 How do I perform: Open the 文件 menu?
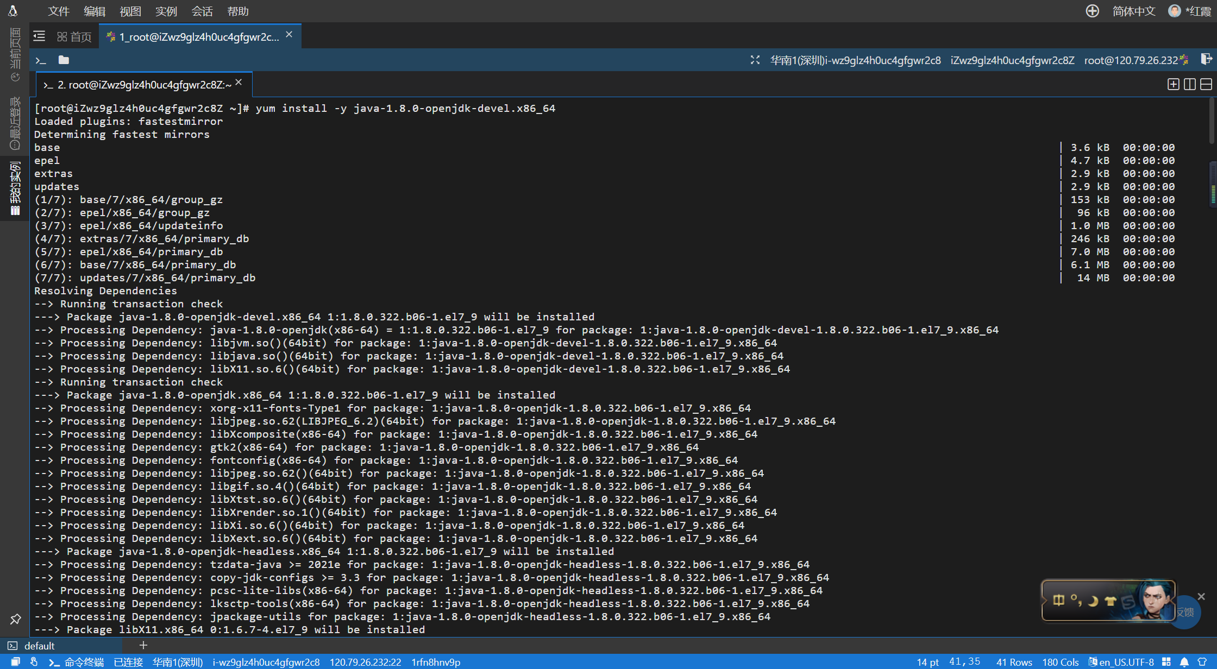coord(59,11)
